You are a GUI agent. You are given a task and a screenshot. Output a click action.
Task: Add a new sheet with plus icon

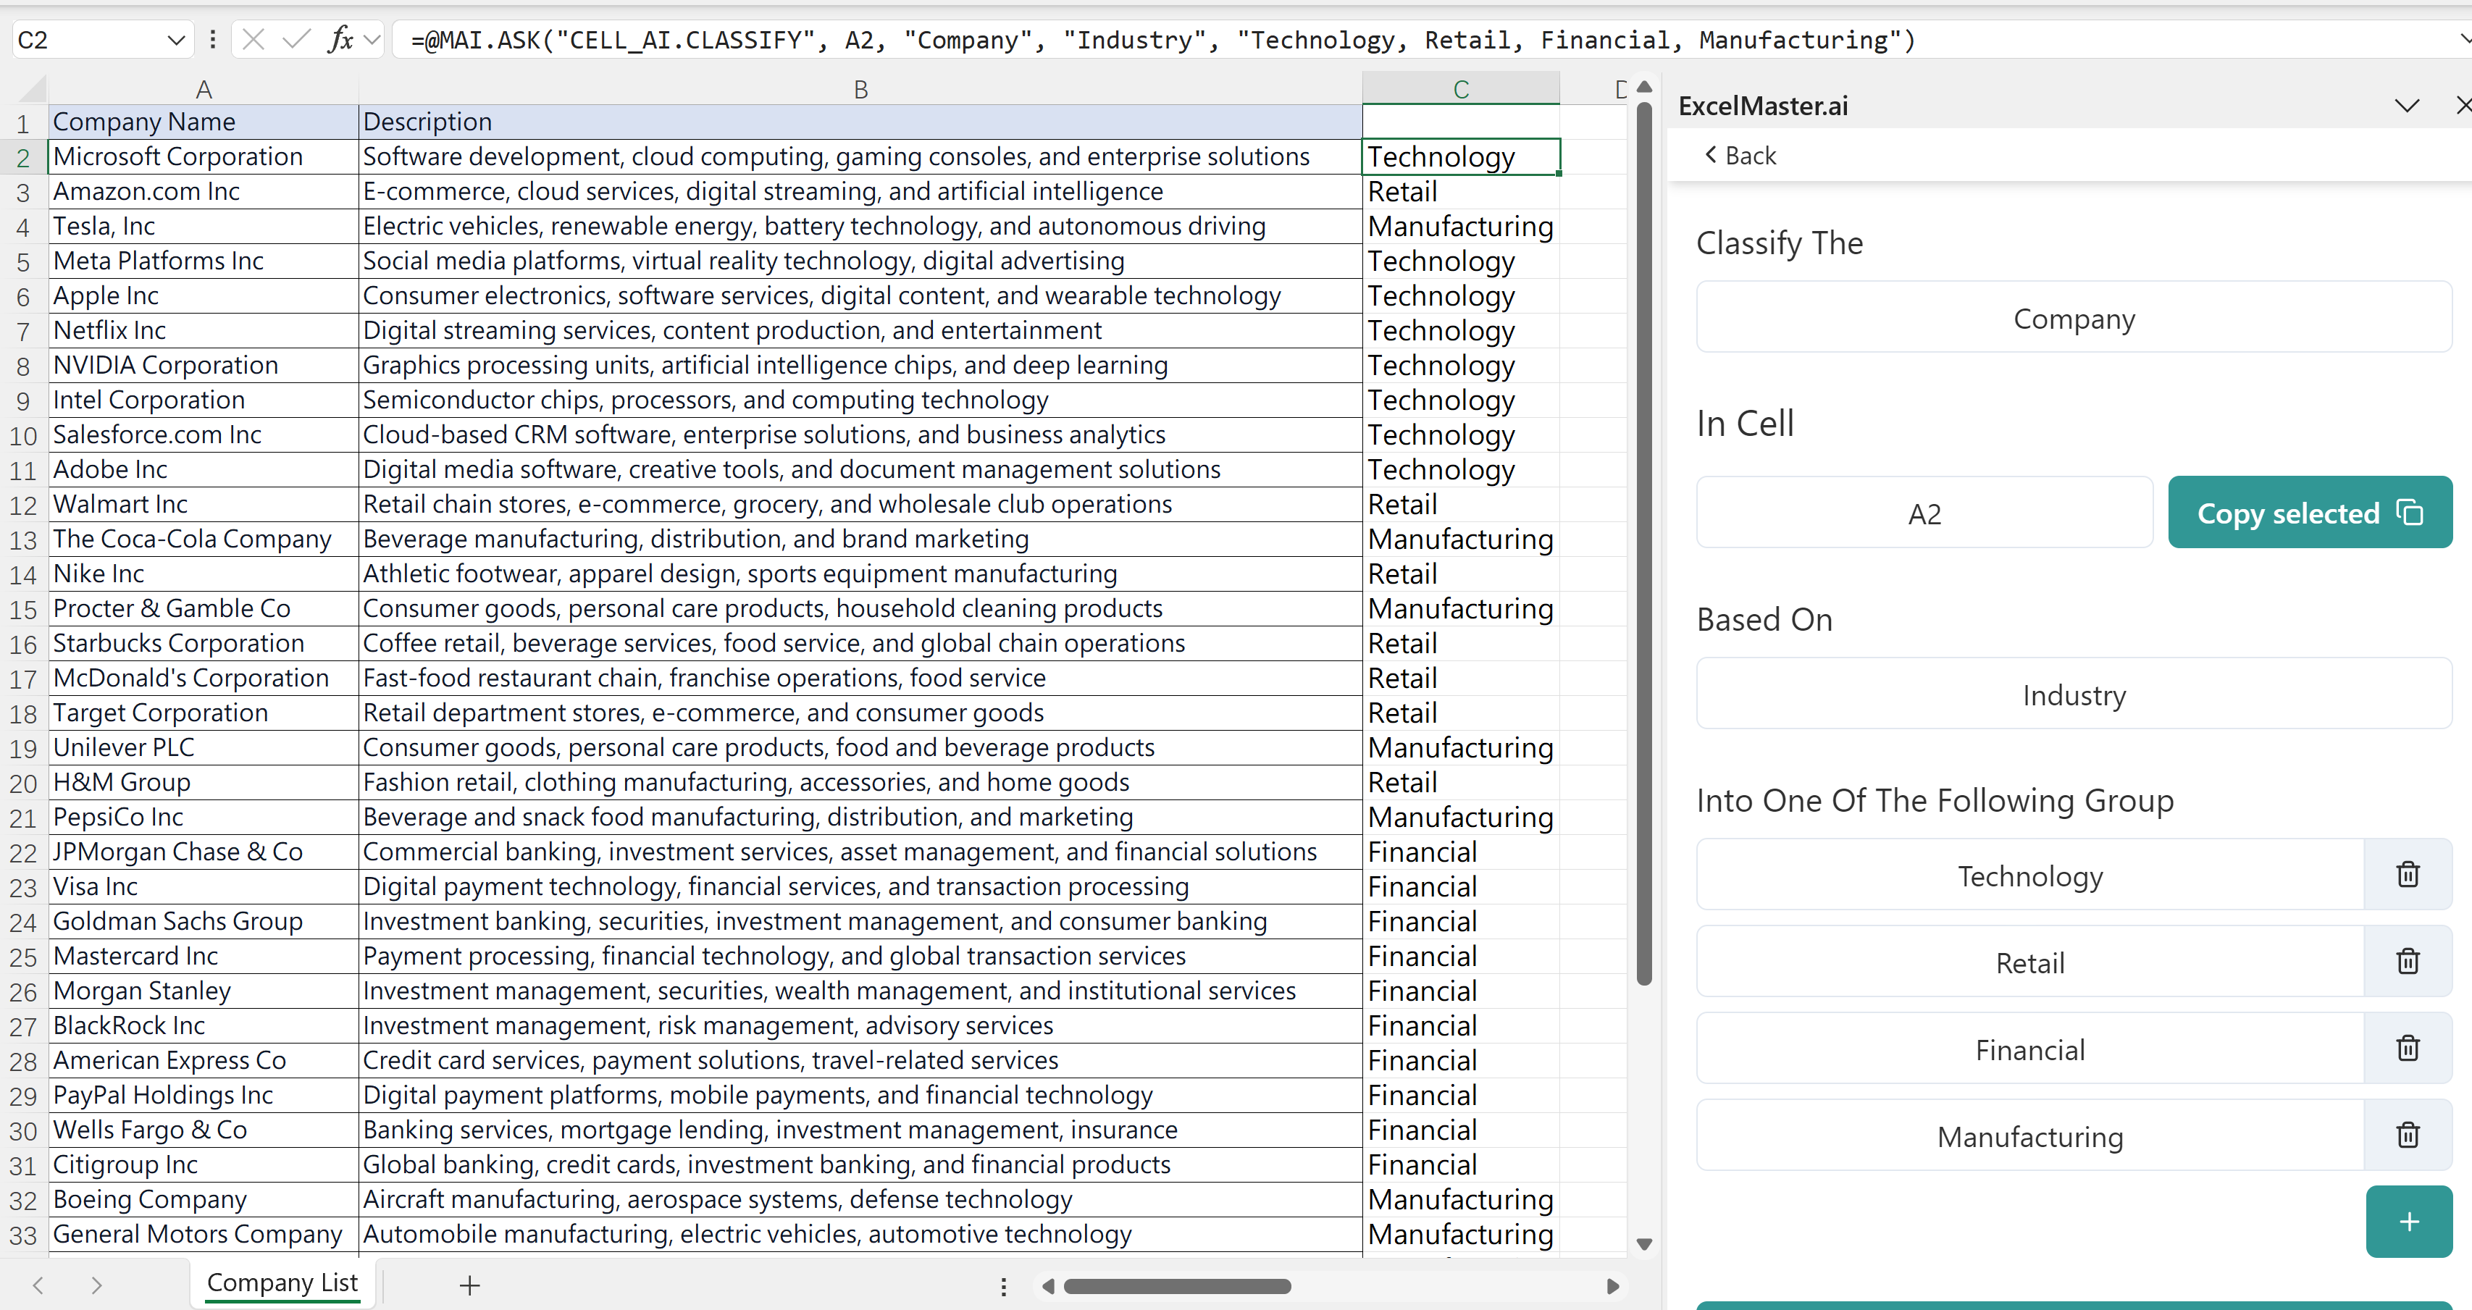point(469,1285)
